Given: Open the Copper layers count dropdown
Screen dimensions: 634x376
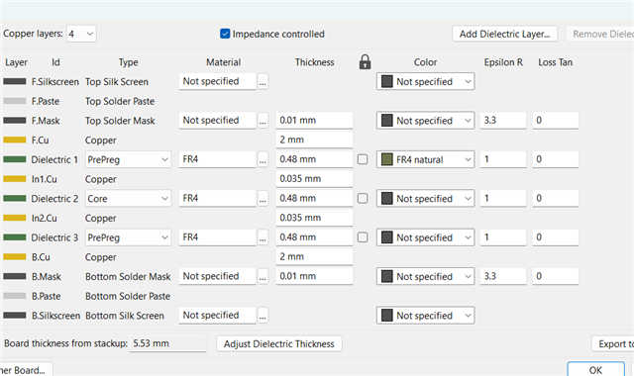Looking at the screenshot, I should pos(81,34).
